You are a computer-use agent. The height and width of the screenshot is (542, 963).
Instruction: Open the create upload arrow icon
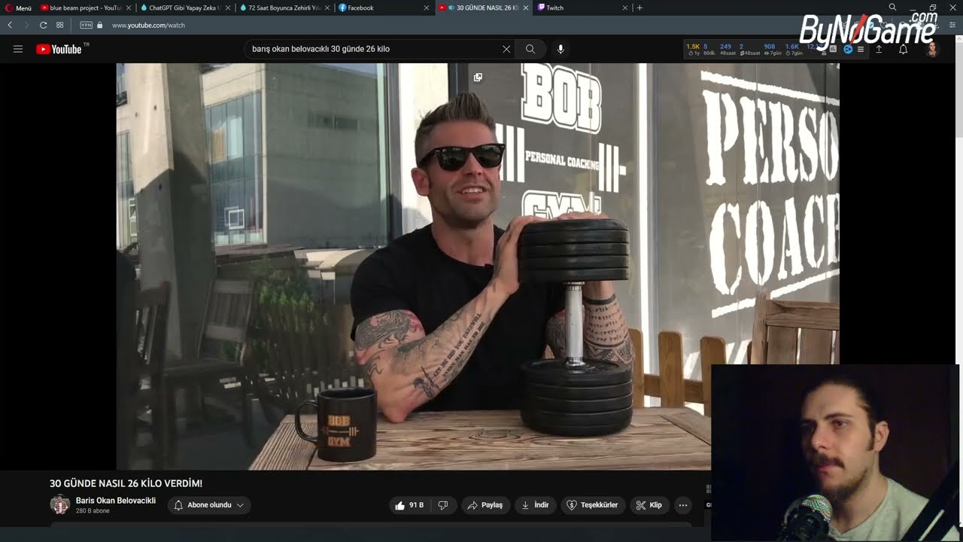pos(879,49)
